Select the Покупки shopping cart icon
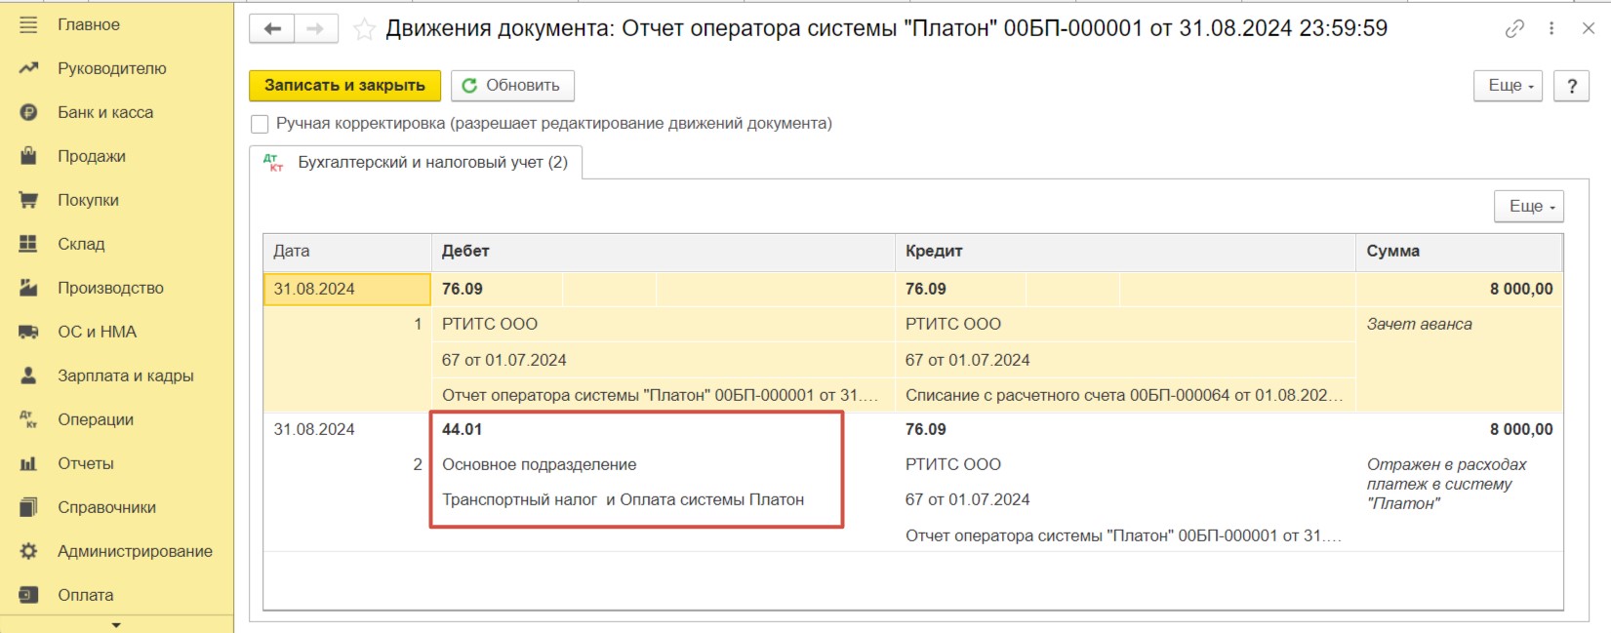This screenshot has width=1611, height=633. [28, 200]
